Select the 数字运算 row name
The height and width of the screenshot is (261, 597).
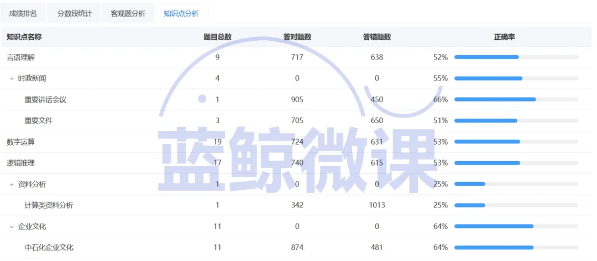tap(21, 142)
